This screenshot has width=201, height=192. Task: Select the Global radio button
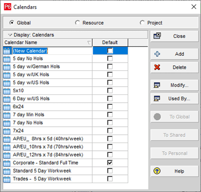click(12, 23)
